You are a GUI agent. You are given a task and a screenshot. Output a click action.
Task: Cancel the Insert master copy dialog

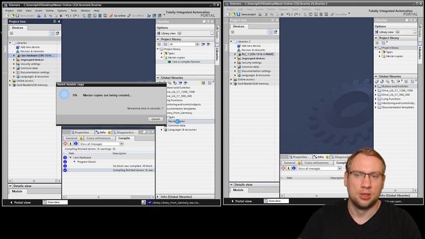[x=155, y=119]
